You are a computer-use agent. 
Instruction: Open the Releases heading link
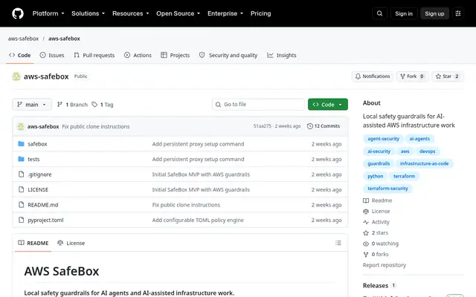point(376,285)
